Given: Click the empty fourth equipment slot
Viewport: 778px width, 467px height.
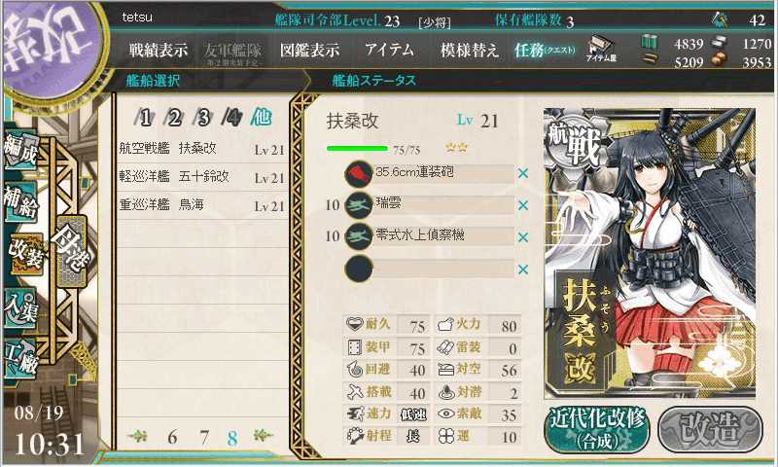Looking at the screenshot, I should pyautogui.click(x=430, y=269).
